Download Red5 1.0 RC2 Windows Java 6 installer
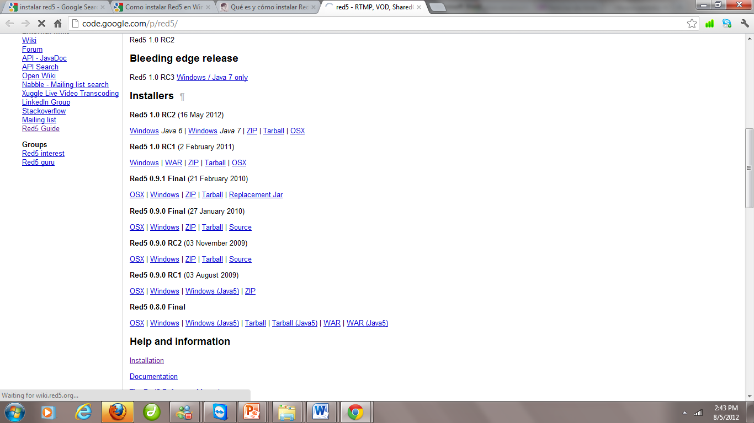The image size is (754, 423). (x=144, y=131)
